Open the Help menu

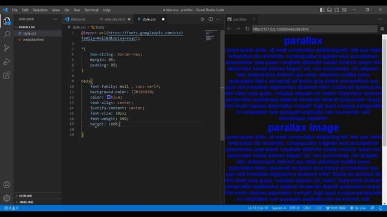(106, 10)
